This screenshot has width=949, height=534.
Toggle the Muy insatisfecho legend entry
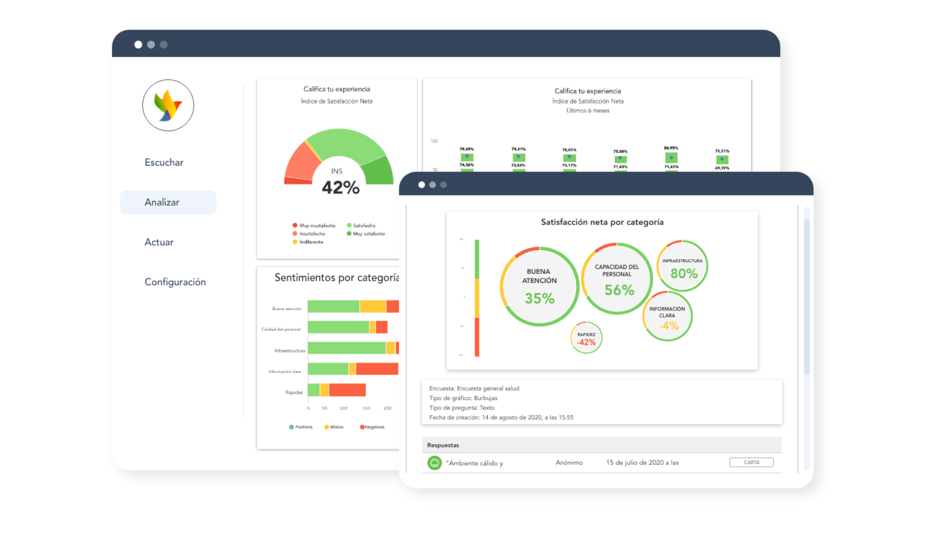coord(314,225)
